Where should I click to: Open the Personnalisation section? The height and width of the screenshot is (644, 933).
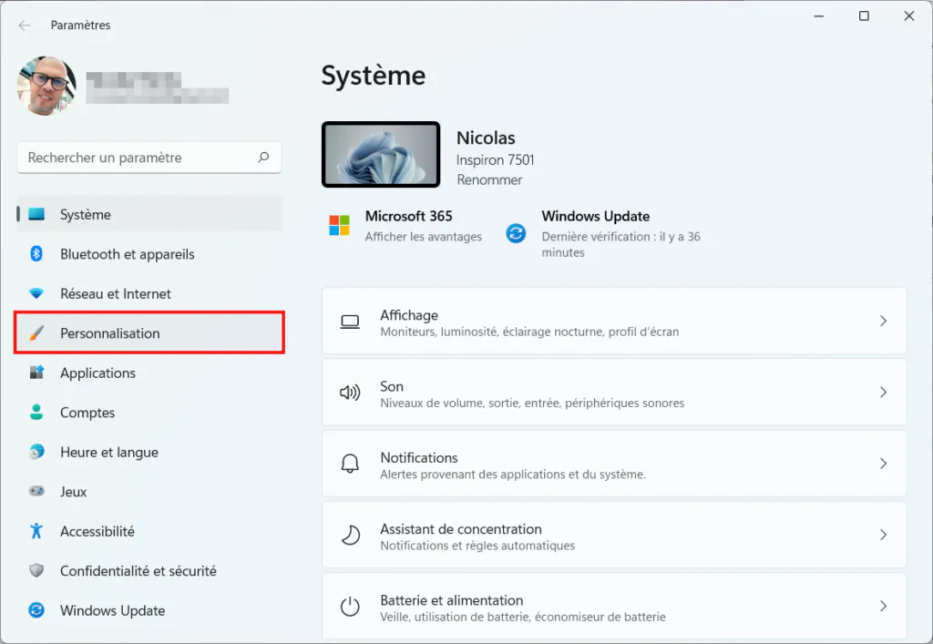click(x=149, y=333)
